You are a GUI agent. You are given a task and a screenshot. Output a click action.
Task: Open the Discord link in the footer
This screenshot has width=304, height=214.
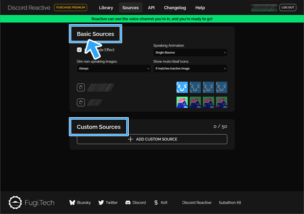click(x=135, y=203)
